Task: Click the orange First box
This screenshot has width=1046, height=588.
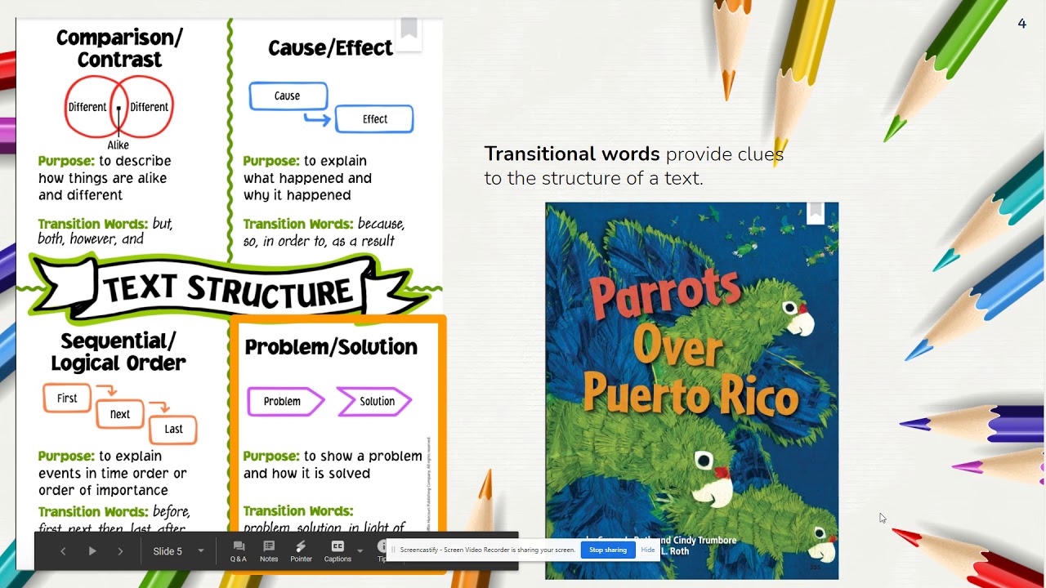Action: [x=67, y=399]
